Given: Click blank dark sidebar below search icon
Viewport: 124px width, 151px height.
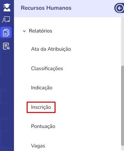Looking at the screenshot, I should [7, 97].
